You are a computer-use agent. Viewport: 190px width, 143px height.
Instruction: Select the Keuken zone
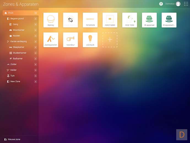[x=20, y=36]
